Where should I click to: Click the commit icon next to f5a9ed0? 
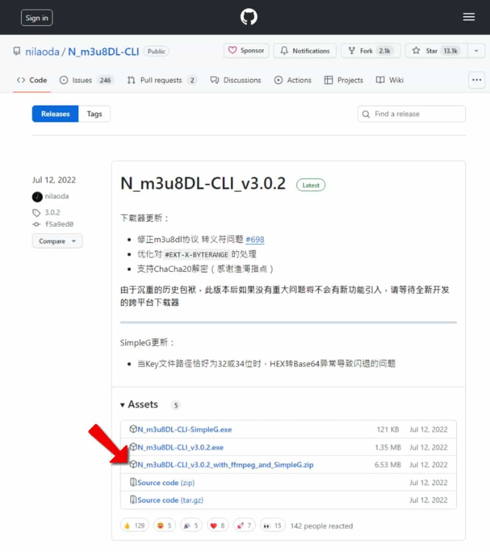click(36, 224)
